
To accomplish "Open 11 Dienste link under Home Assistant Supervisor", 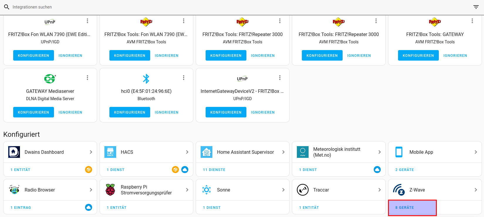I will click(214, 170).
